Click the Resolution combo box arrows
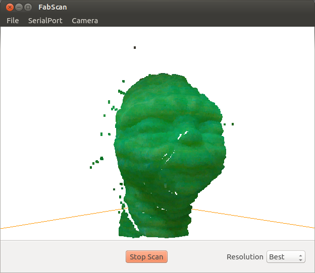Viewport: 315px width, 273px height. pos(301,257)
